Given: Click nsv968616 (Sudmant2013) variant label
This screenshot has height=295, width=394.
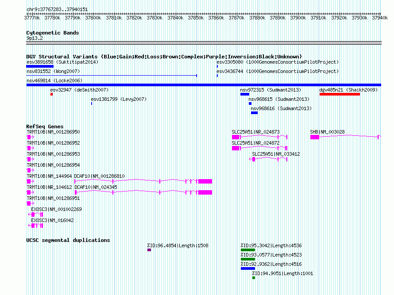Looking at the screenshot, I should coord(281,108).
